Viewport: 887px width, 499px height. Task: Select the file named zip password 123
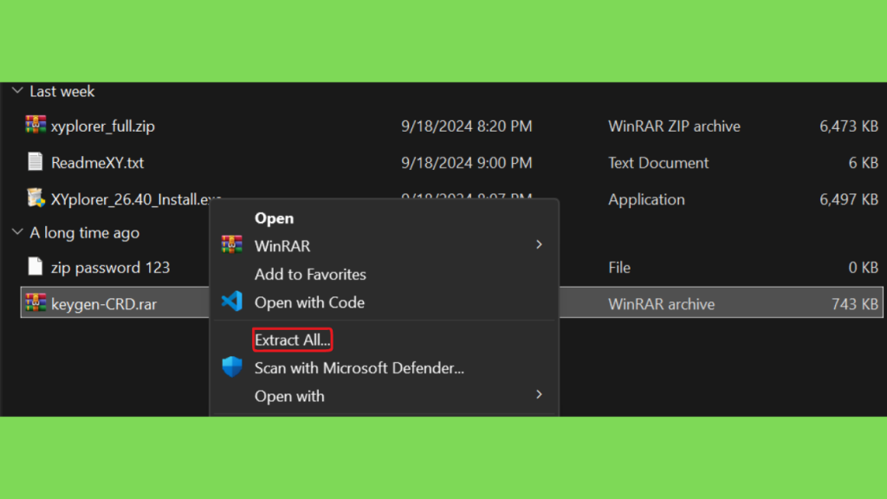(110, 267)
